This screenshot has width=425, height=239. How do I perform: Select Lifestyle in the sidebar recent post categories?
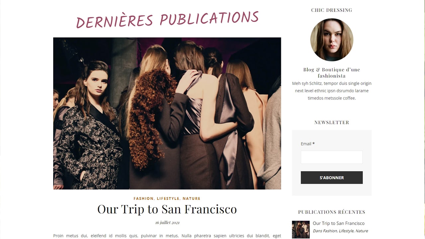click(346, 231)
